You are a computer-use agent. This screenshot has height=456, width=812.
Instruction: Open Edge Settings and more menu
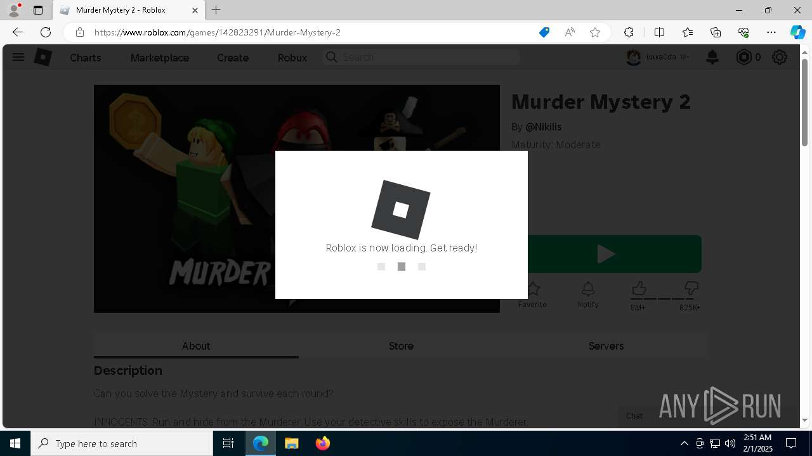pos(771,32)
